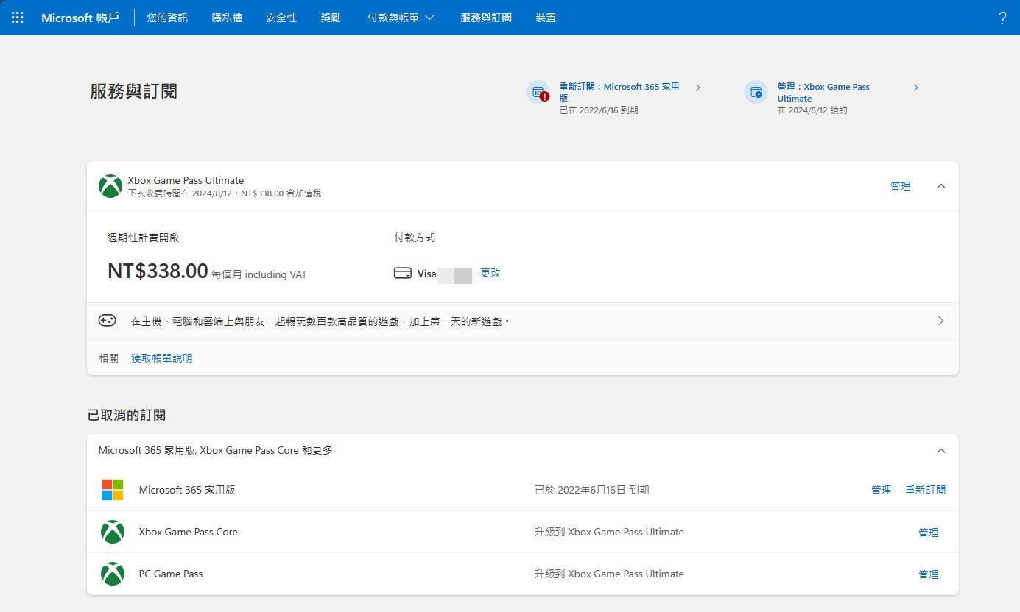Screen dimensions: 1020x612
Task: Open benefits details via right chevron arrow
Action: (941, 321)
